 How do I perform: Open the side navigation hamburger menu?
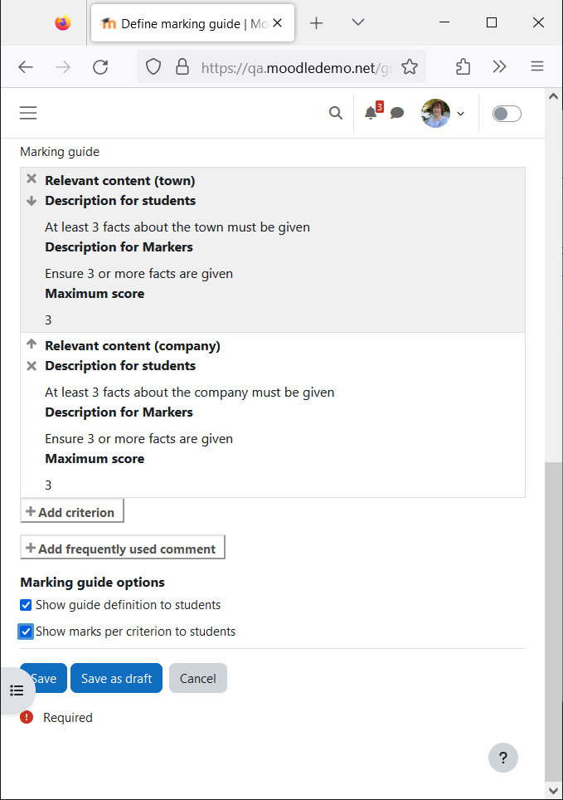point(28,113)
